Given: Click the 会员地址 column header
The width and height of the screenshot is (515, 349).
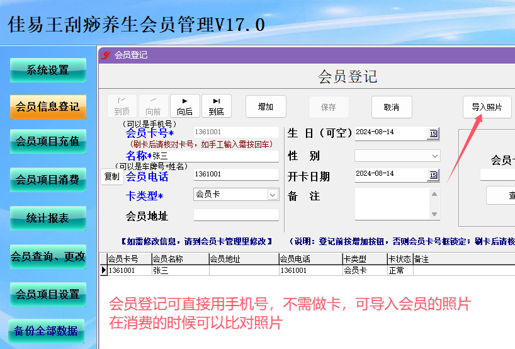Looking at the screenshot, I should coord(244,260).
